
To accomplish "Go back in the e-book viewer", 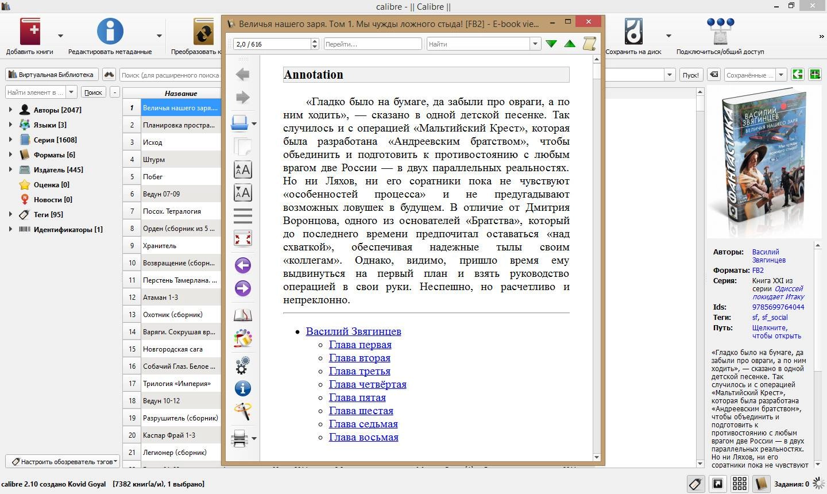I will tap(242, 74).
